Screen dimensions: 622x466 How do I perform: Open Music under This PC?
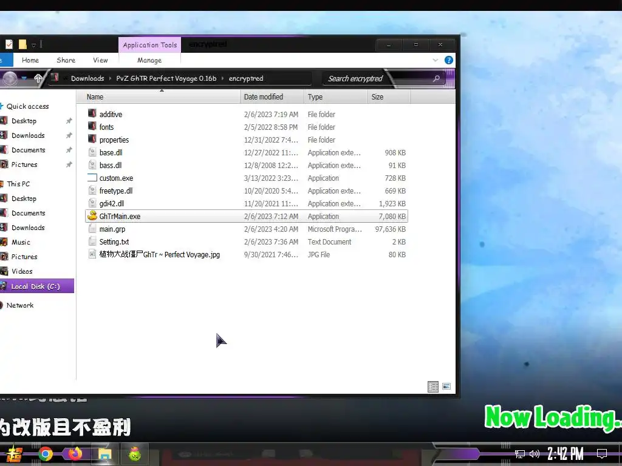21,242
